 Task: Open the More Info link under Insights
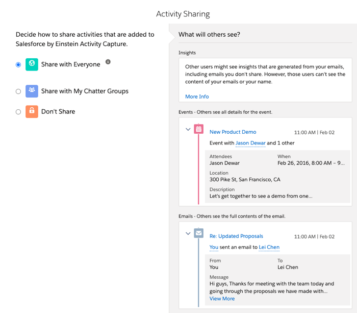pyautogui.click(x=197, y=97)
